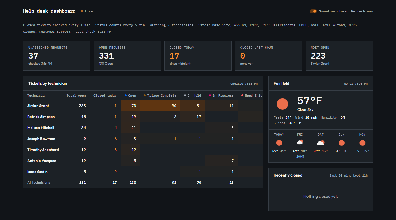Click the Closed Today count 17
This screenshot has width=396, height=220.
174,56
